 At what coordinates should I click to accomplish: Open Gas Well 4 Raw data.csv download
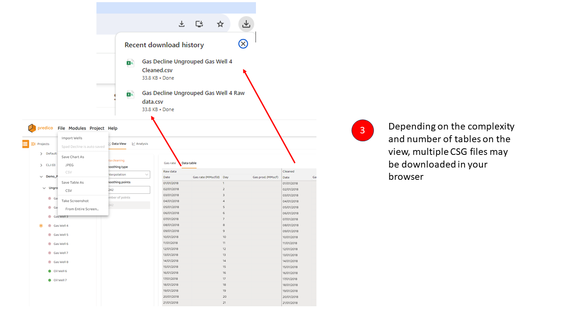coord(193,97)
